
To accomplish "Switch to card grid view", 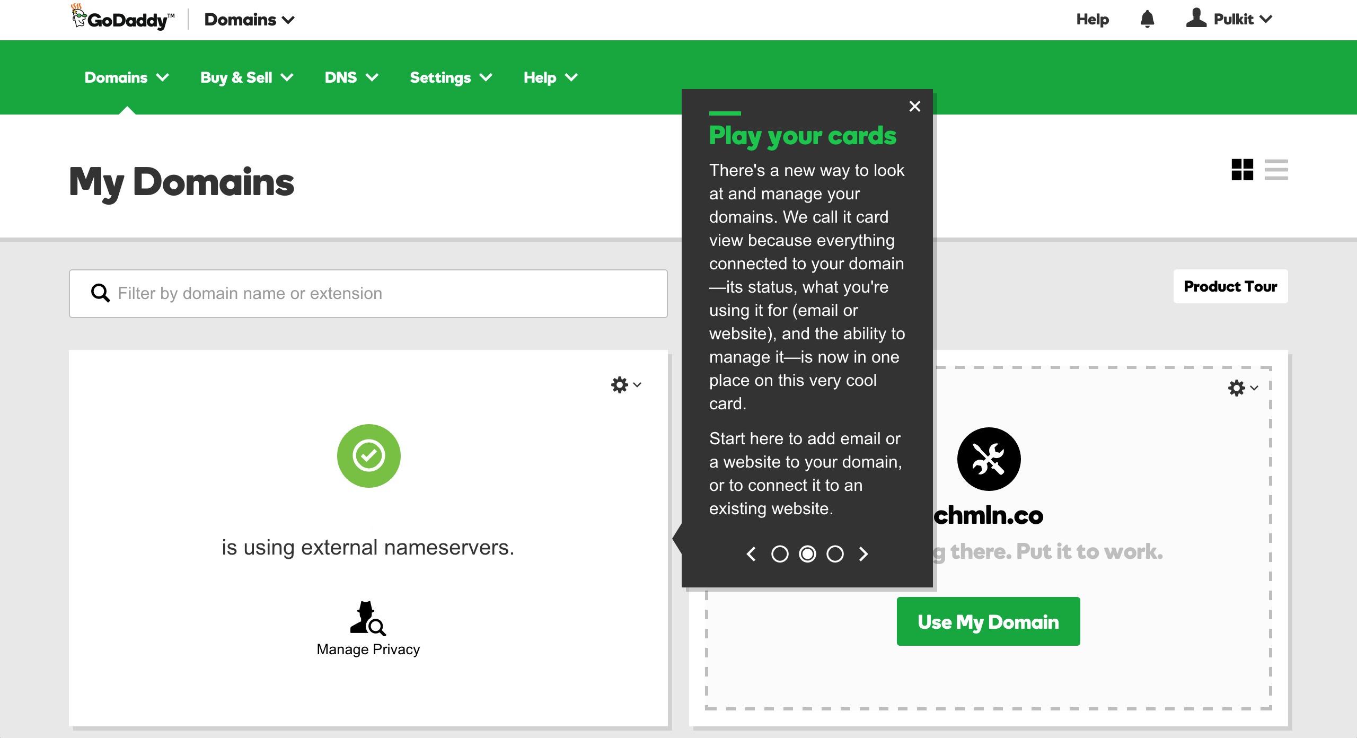I will point(1243,170).
